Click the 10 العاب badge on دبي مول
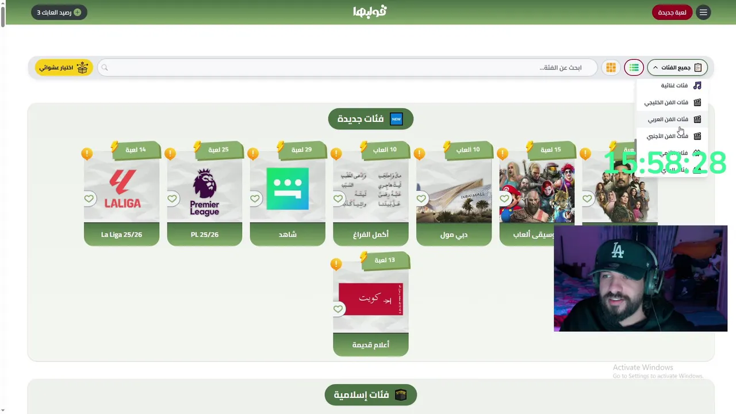Image resolution: width=736 pixels, height=414 pixels. (467, 149)
